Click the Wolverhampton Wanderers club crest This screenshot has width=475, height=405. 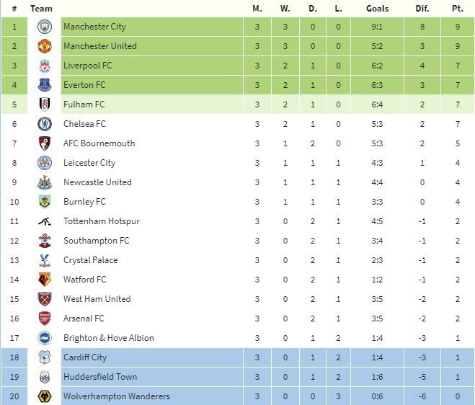[x=45, y=396]
